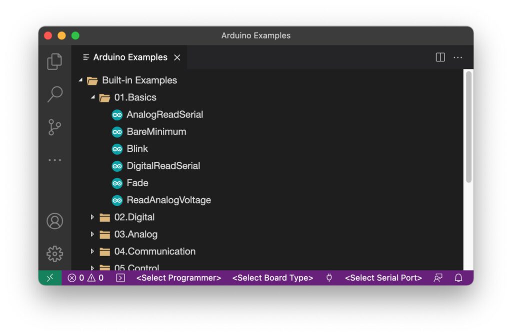Open the Accounts menu icon
The width and height of the screenshot is (512, 336).
(x=55, y=221)
